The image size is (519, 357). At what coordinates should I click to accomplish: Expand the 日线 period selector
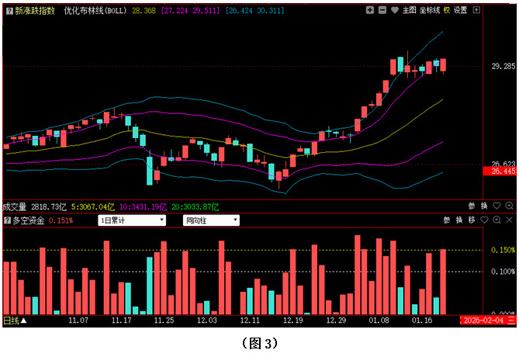(x=15, y=320)
